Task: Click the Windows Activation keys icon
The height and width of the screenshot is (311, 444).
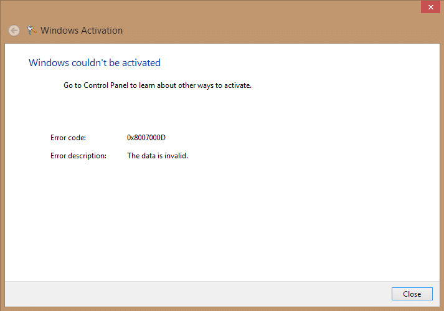Action: [x=31, y=30]
